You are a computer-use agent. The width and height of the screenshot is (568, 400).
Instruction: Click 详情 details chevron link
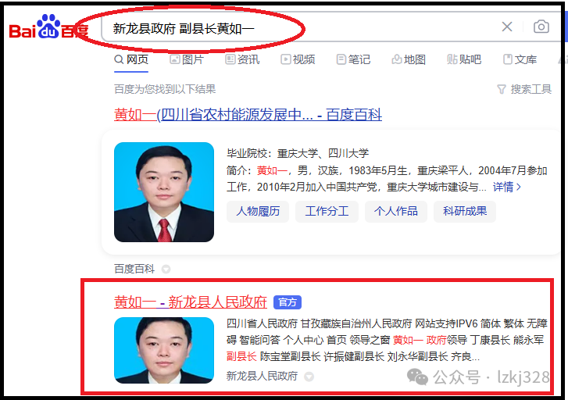pos(507,187)
